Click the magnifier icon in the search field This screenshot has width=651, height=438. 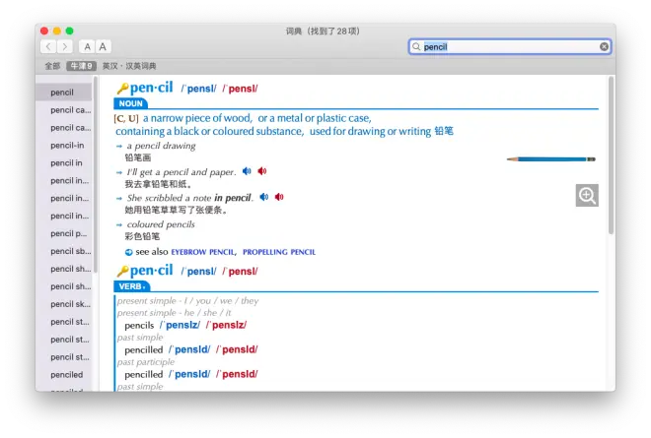[x=416, y=47]
